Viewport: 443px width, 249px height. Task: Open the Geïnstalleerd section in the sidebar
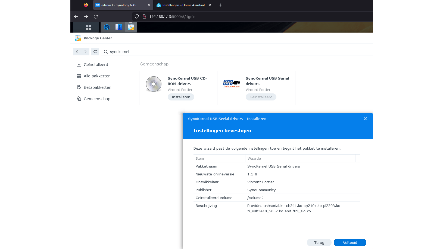(x=96, y=65)
